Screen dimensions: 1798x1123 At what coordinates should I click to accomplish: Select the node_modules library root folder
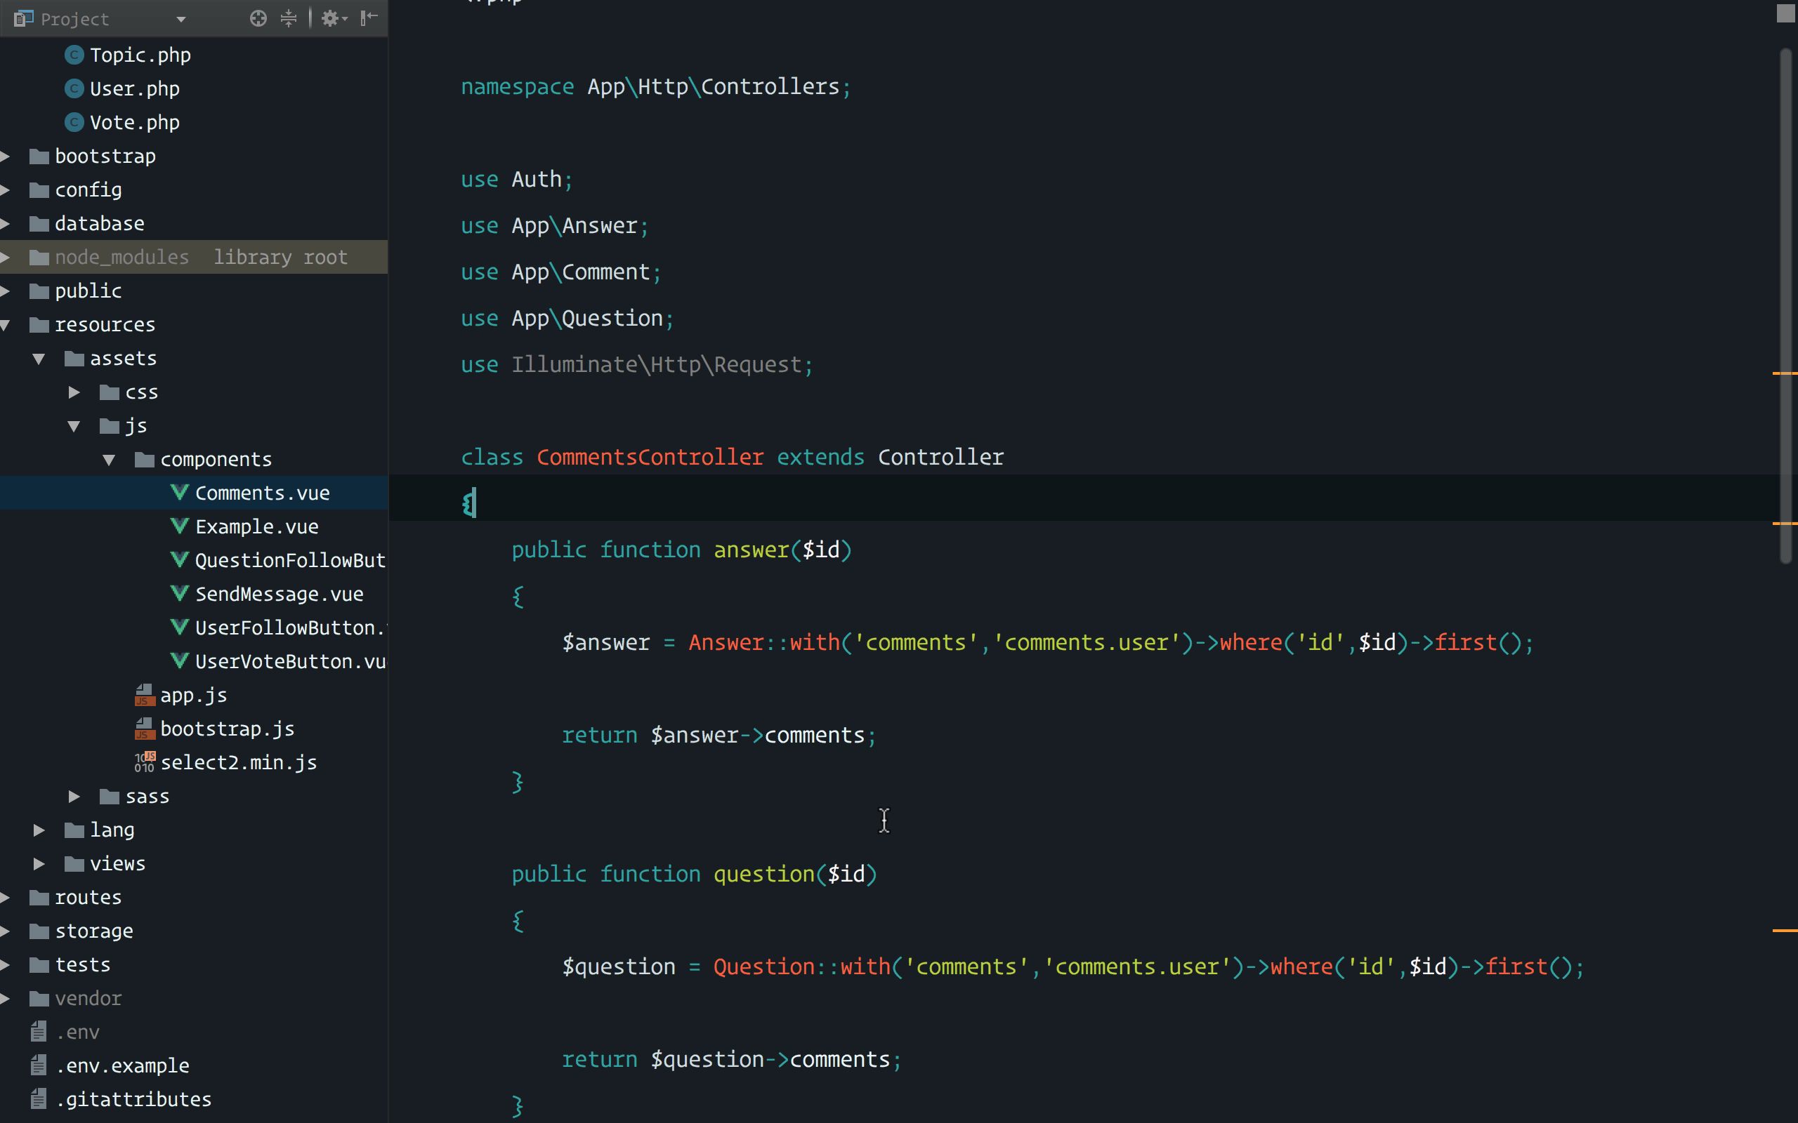[122, 257]
